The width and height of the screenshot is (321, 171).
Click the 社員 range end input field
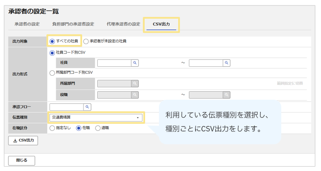[x=206, y=63]
